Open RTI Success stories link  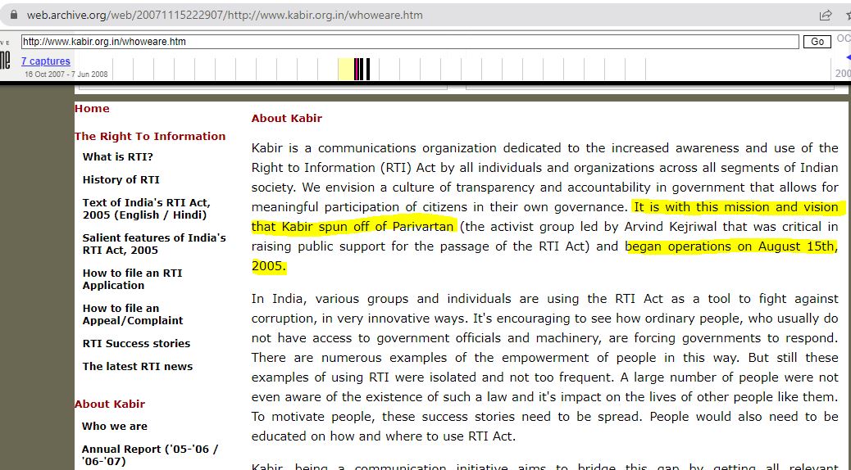tap(136, 344)
